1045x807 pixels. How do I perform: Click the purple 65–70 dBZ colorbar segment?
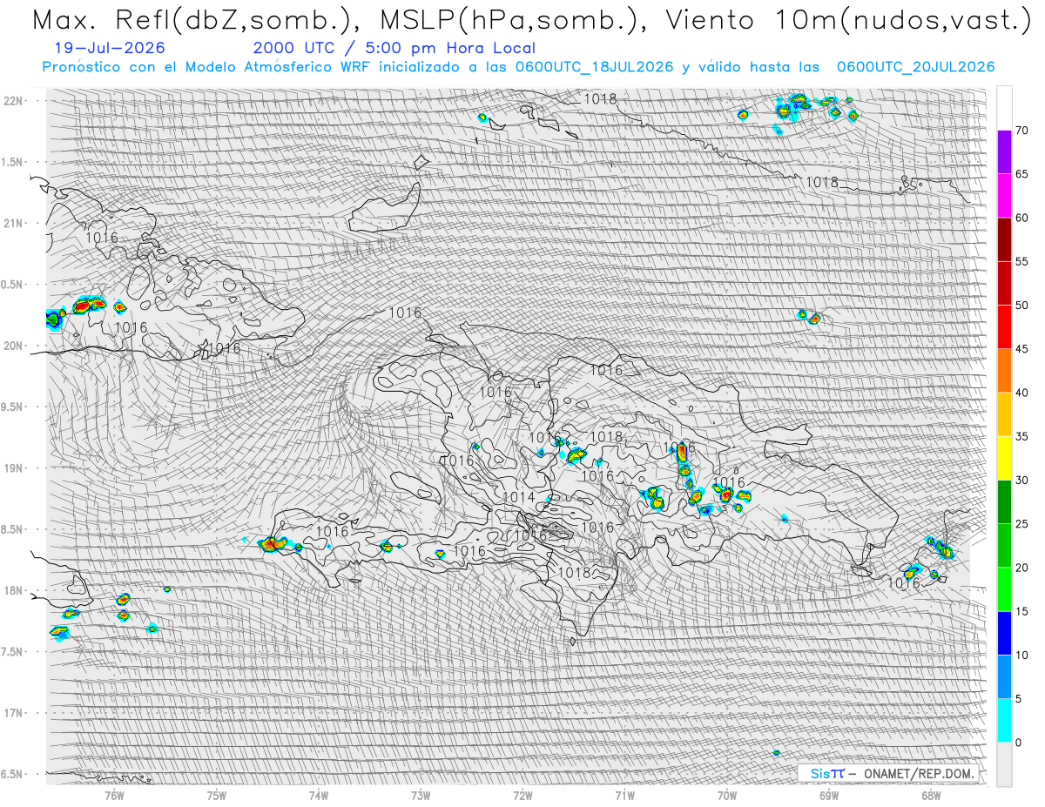(x=1004, y=152)
